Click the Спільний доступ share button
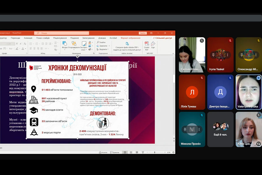Screen dimensions: 262x175 pyautogui.click(x=162, y=38)
